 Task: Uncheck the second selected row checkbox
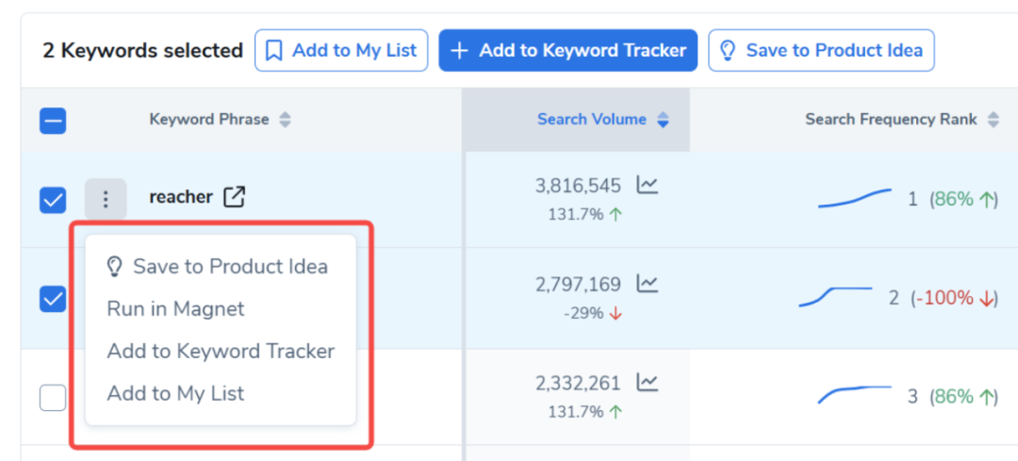pyautogui.click(x=53, y=299)
